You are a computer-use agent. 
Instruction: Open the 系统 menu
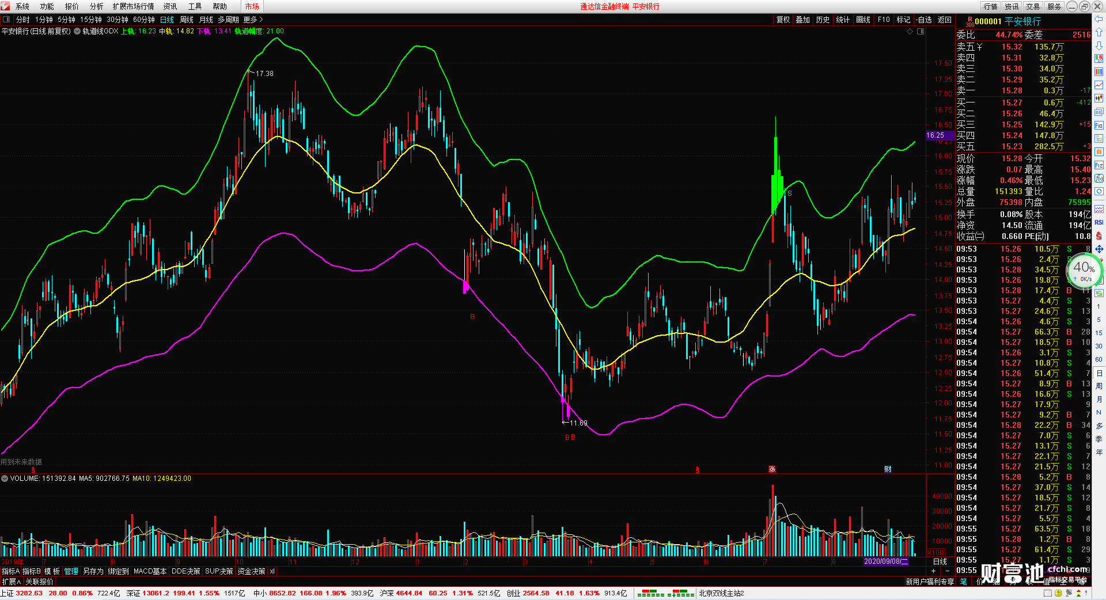pyautogui.click(x=22, y=6)
